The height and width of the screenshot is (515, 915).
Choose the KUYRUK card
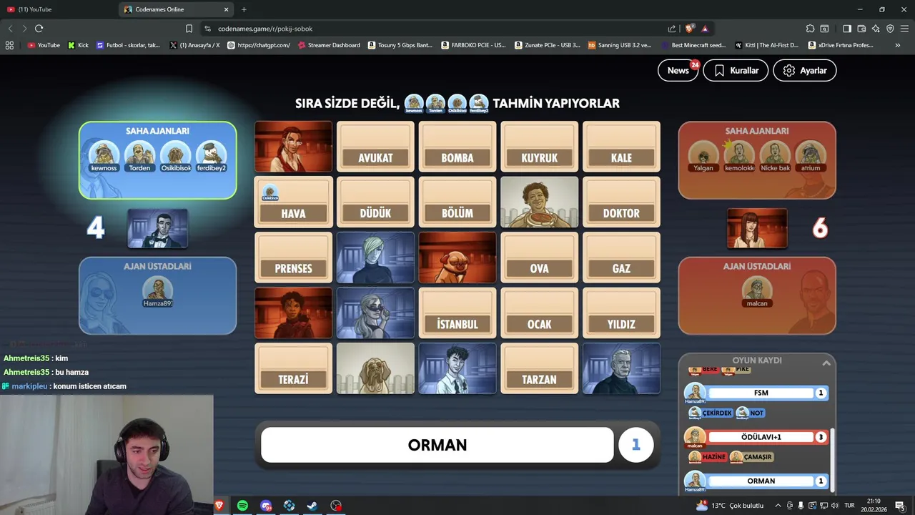(x=539, y=147)
